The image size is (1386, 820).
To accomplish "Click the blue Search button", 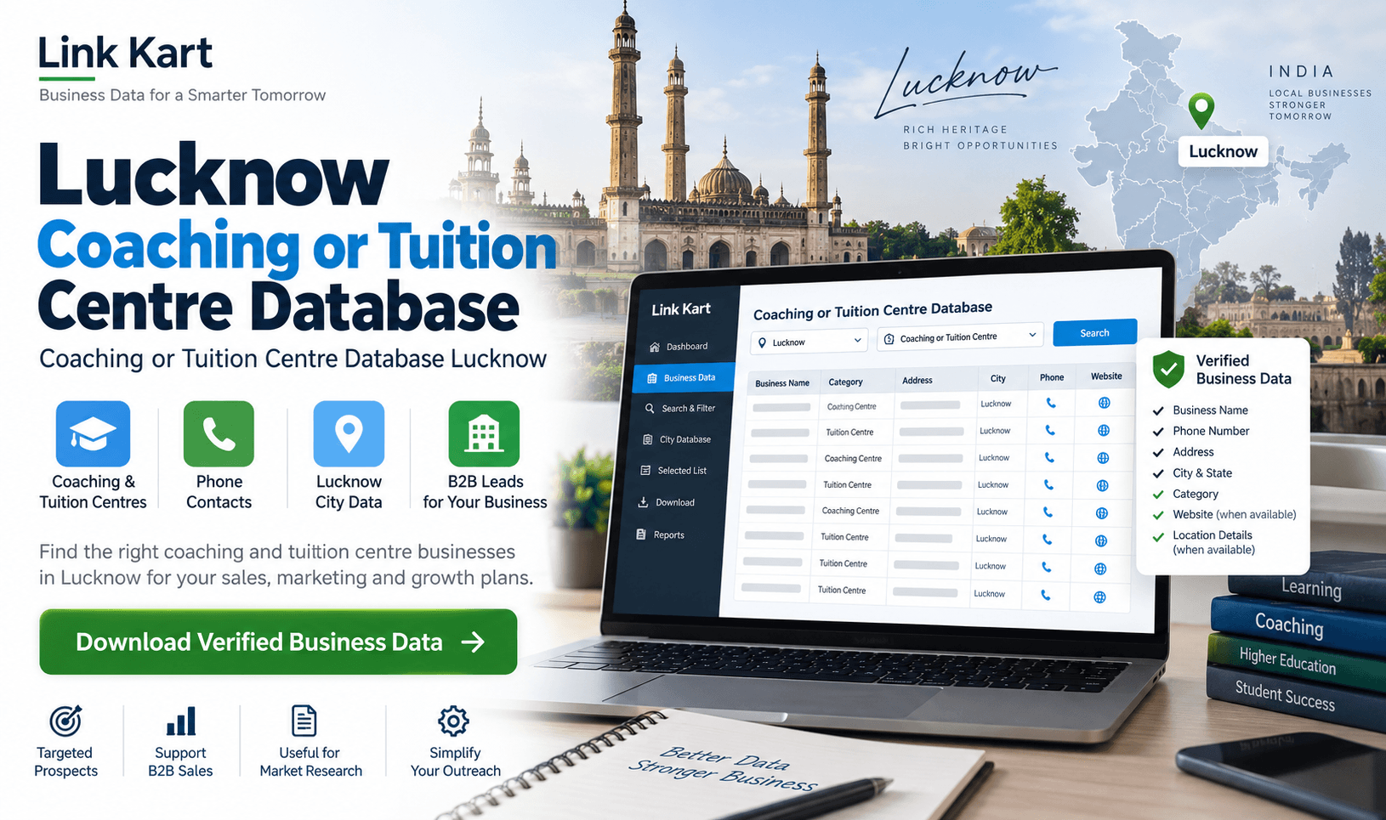I will tap(1094, 332).
